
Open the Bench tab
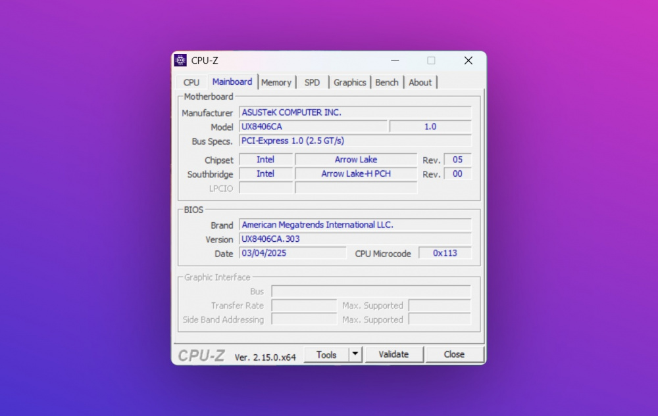387,82
